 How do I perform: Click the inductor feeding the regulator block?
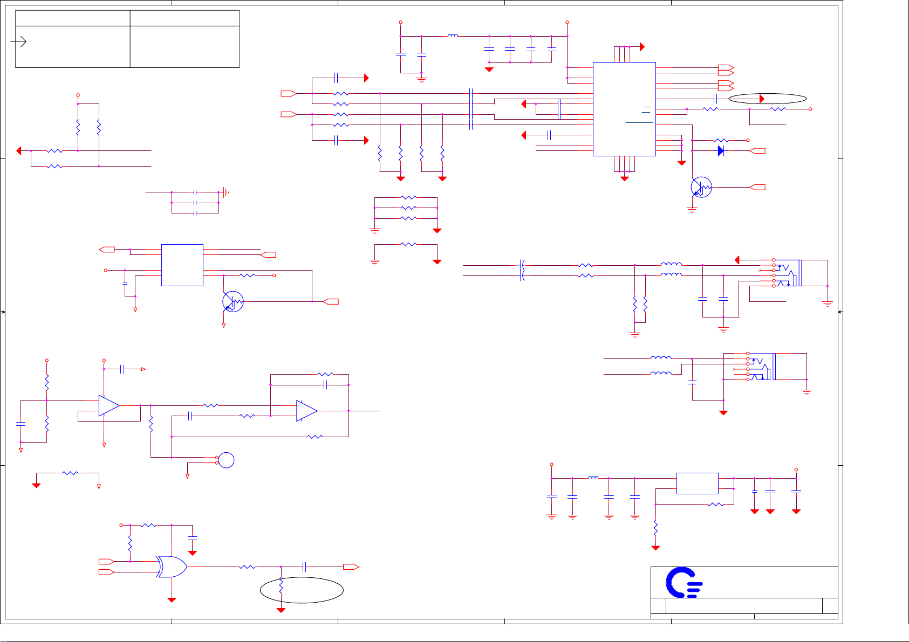(x=593, y=477)
